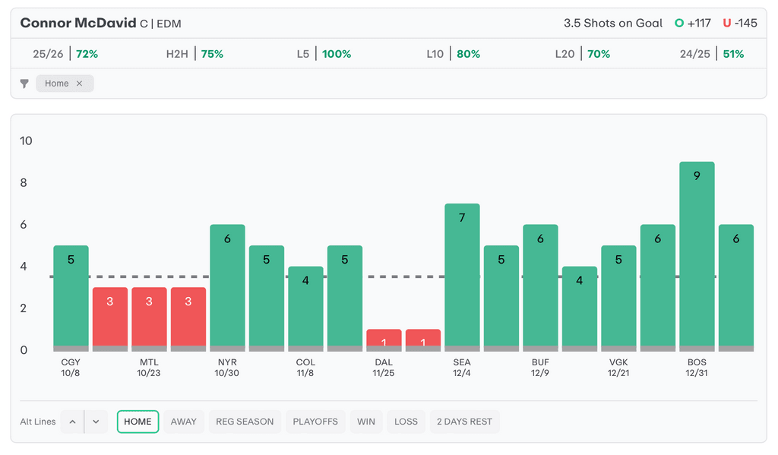Apply the 2 DAYS REST filter

(x=464, y=422)
